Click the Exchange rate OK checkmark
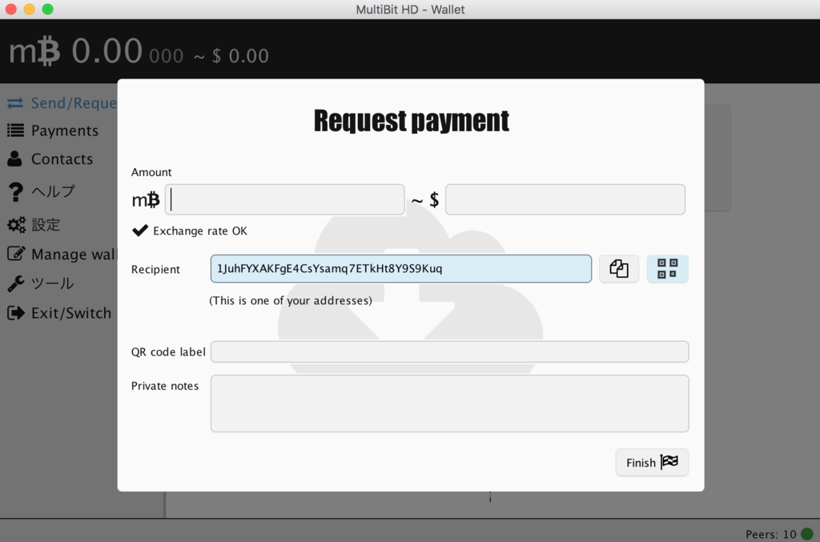The height and width of the screenshot is (542, 820). tap(140, 230)
